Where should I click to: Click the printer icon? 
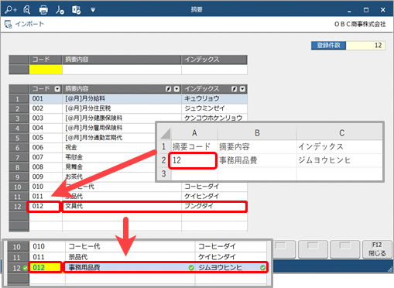click(x=43, y=10)
